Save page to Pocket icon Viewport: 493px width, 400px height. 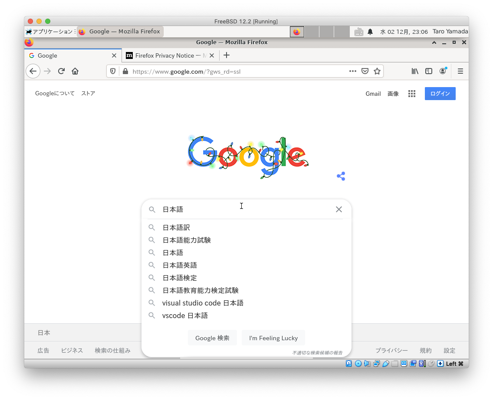[365, 71]
